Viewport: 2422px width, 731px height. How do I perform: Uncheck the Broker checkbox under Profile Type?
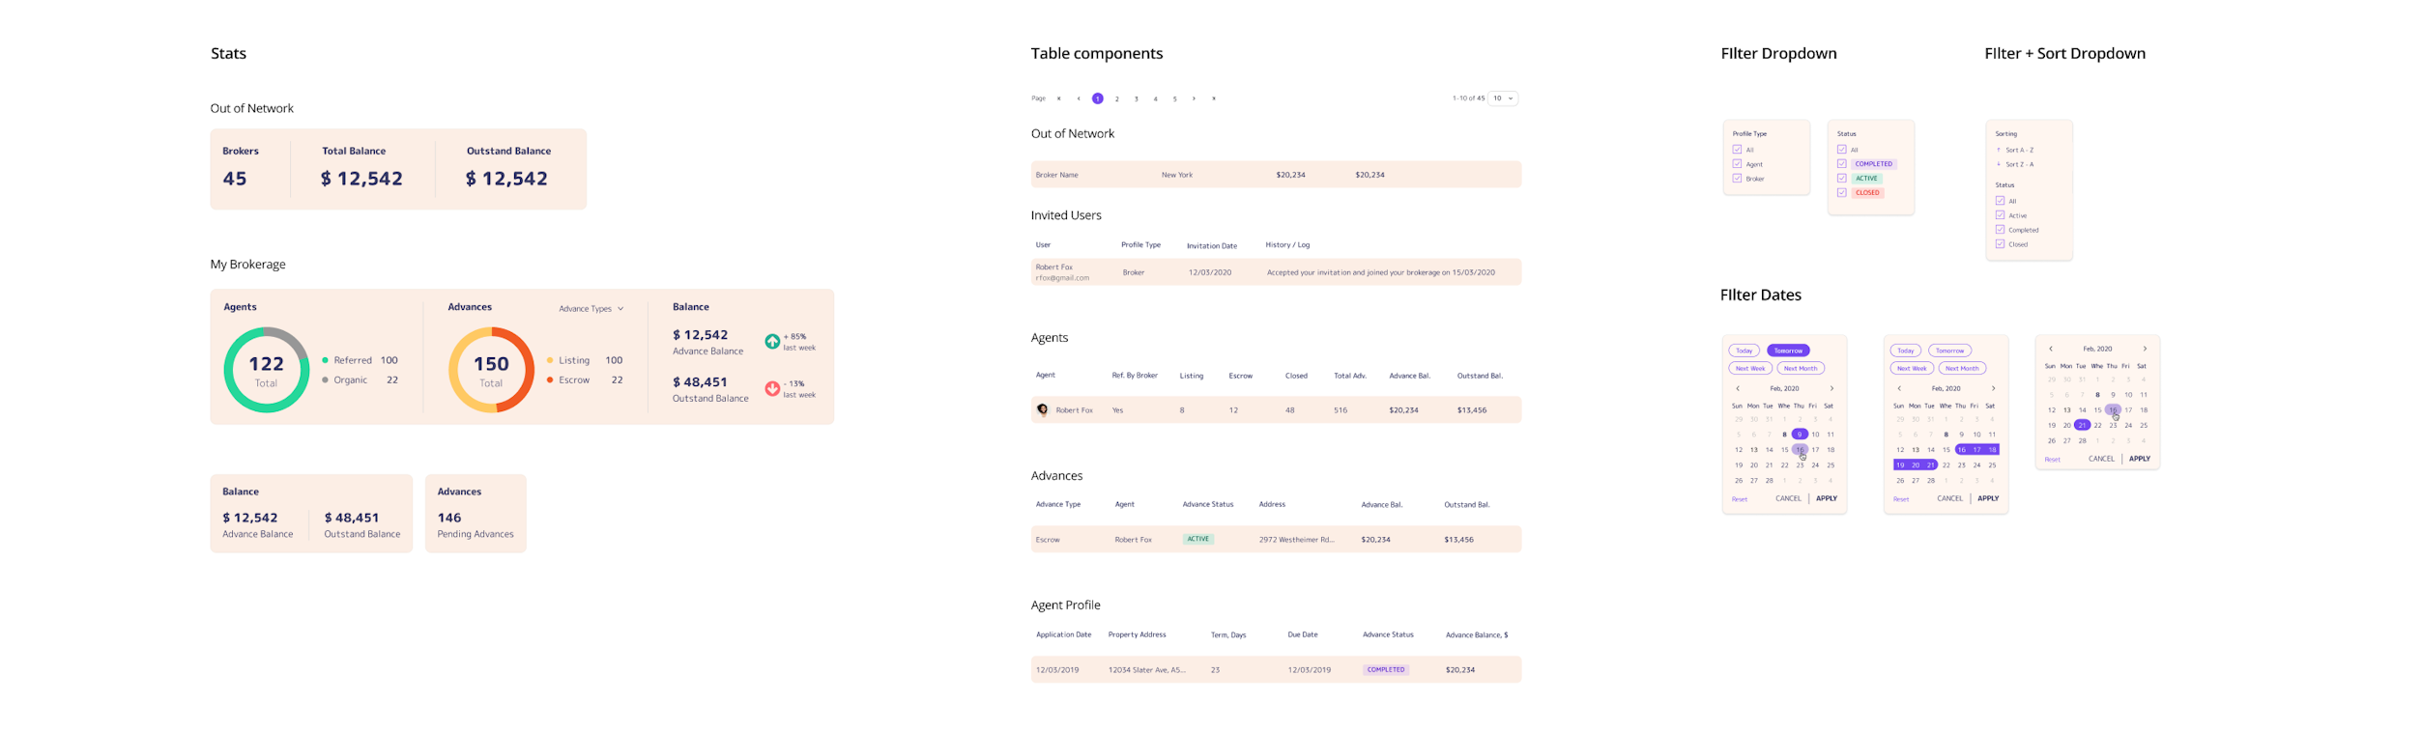click(x=1737, y=179)
